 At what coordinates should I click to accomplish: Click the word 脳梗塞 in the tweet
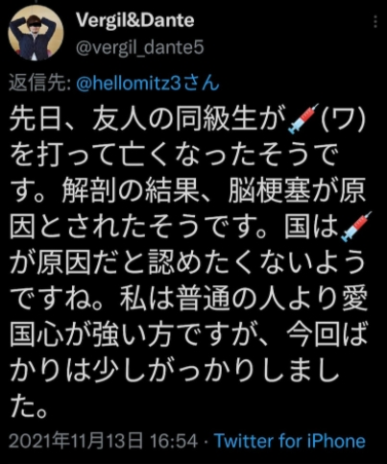pyautogui.click(x=270, y=191)
